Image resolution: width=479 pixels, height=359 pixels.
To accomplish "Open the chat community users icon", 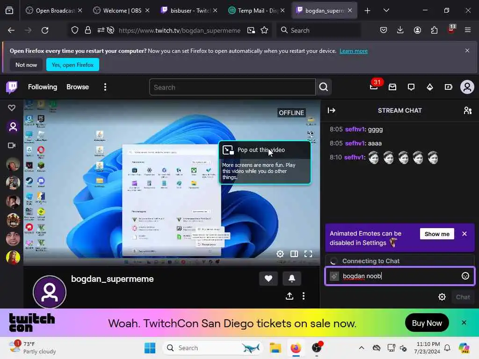I will [x=468, y=110].
